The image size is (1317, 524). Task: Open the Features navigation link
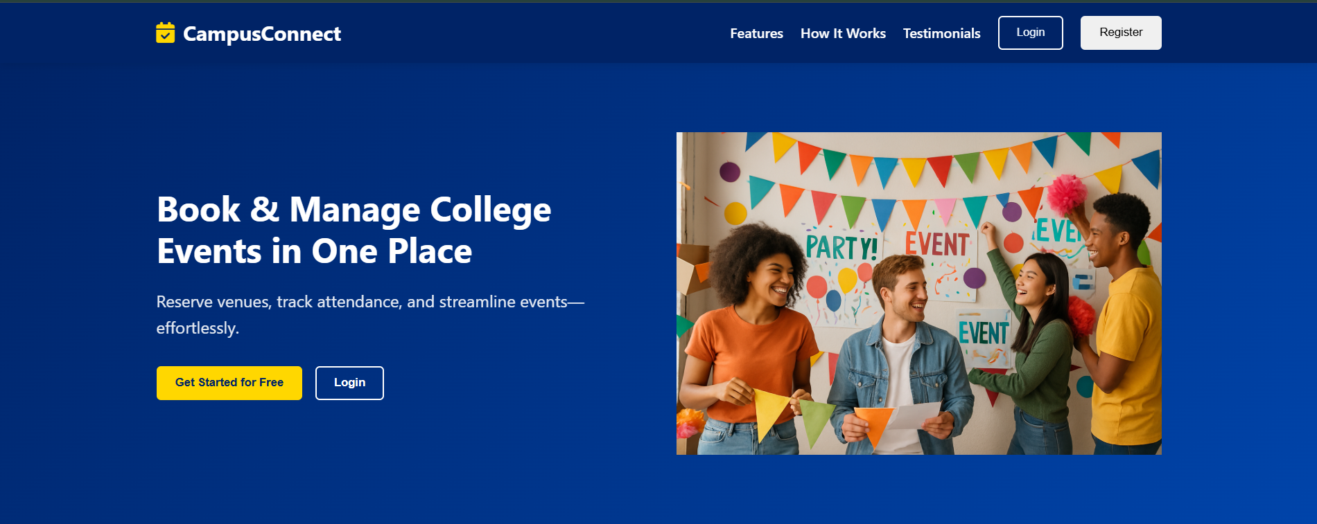click(756, 33)
